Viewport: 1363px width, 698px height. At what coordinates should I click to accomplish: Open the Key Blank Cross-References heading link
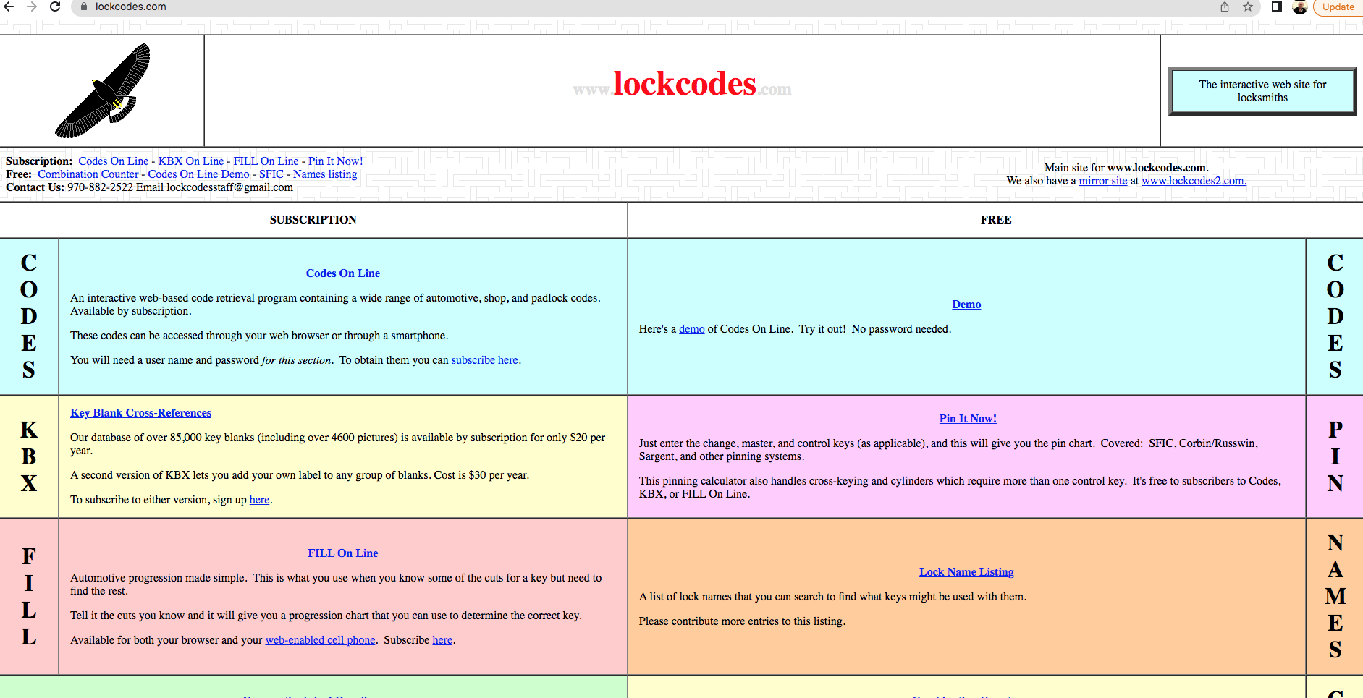coord(140,413)
